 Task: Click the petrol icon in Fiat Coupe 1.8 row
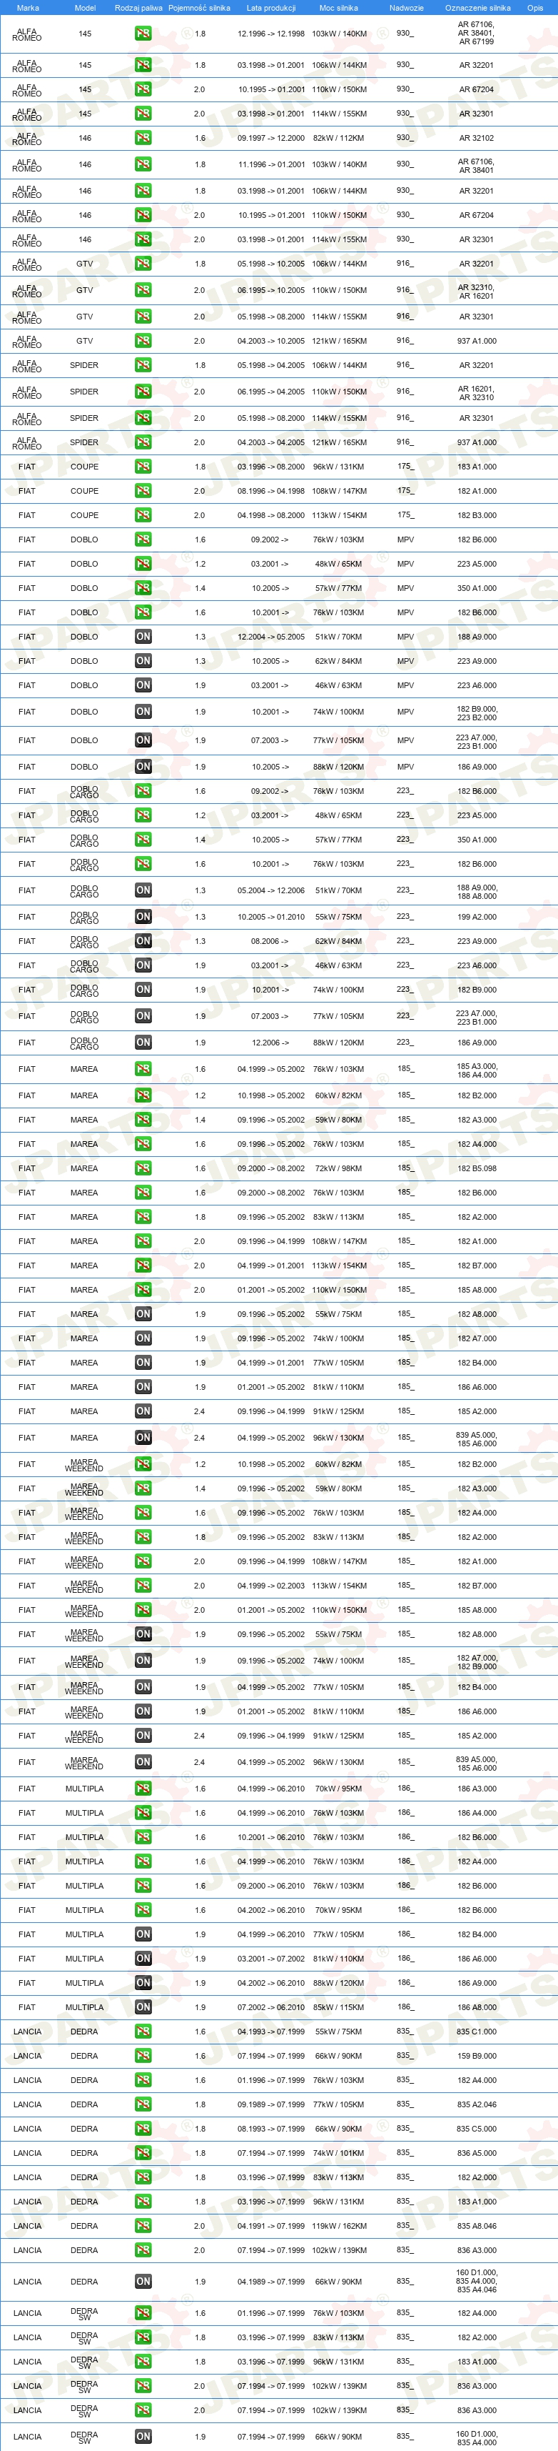(x=143, y=467)
